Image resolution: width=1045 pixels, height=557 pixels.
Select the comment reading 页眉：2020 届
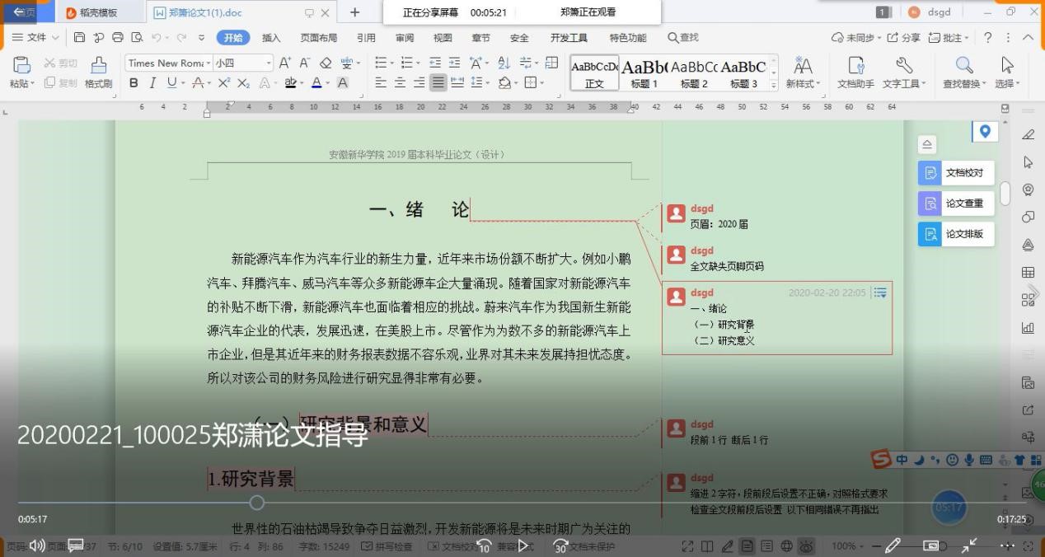pos(719,224)
